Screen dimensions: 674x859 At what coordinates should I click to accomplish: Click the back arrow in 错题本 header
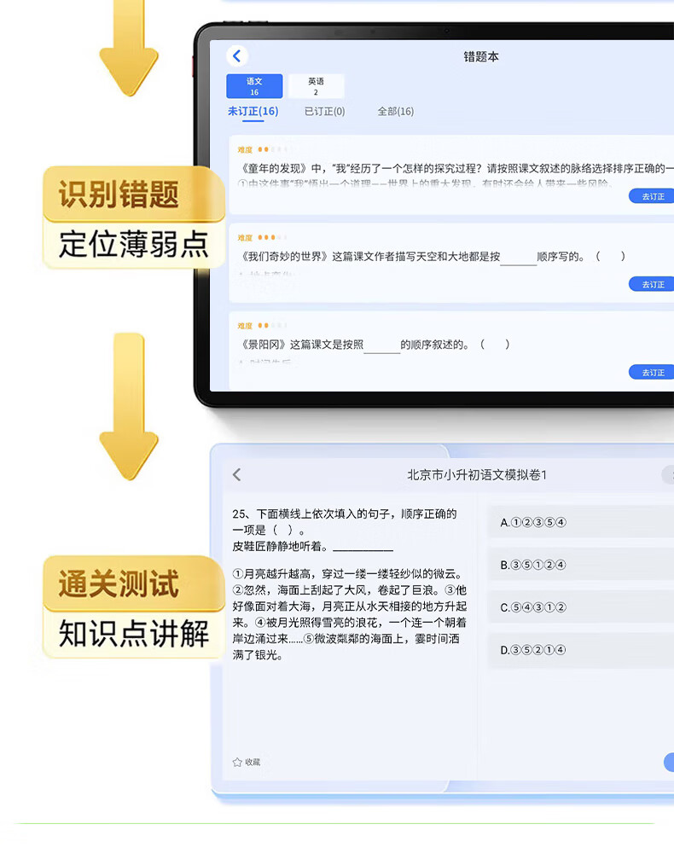(x=237, y=56)
